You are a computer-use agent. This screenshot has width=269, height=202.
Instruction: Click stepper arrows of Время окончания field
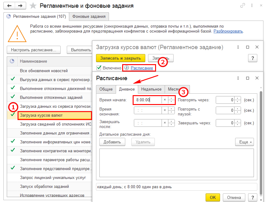click(x=171, y=110)
